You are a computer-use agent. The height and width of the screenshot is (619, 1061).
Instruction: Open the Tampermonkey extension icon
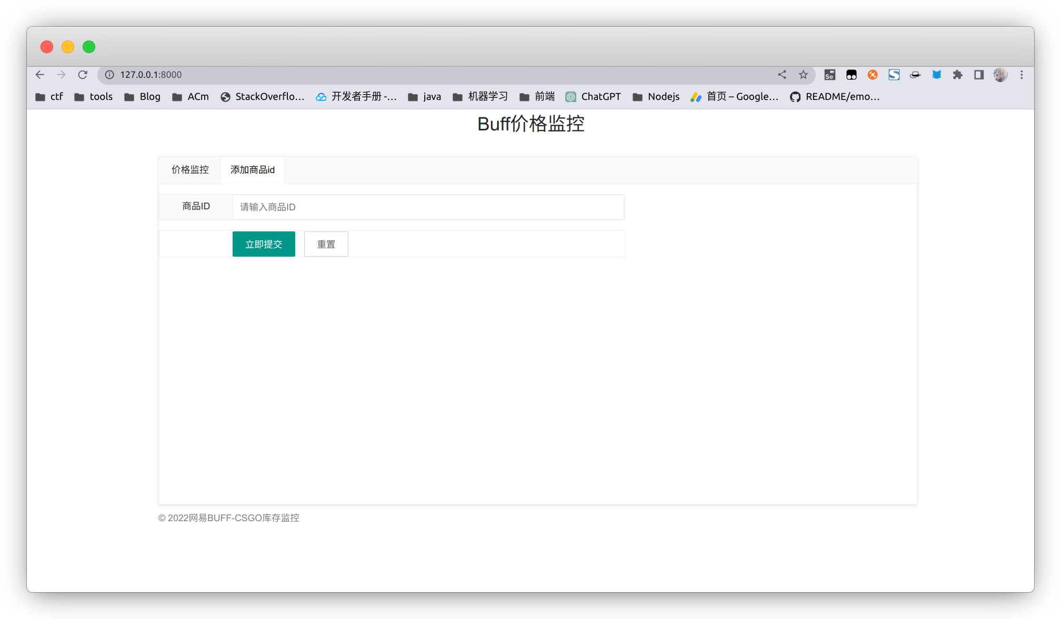(x=851, y=75)
